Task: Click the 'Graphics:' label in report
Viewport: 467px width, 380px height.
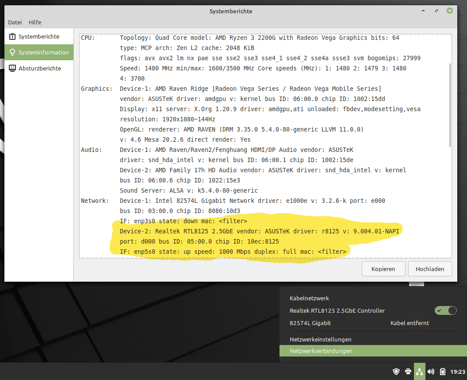Action: pos(96,89)
